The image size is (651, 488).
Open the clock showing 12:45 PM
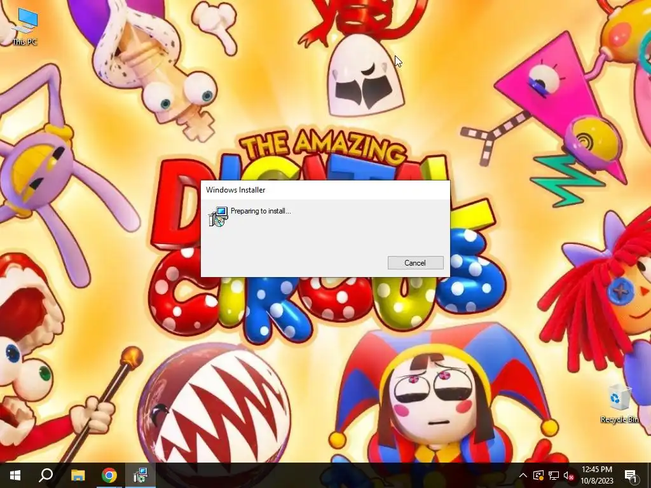(596, 475)
